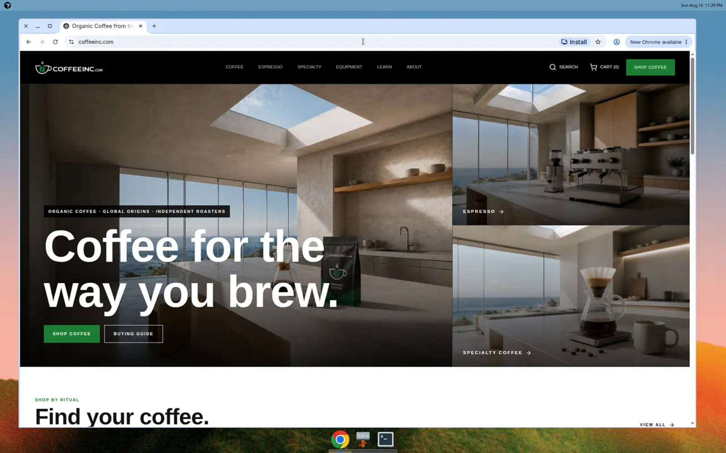Open the site search magnifier icon
This screenshot has height=453, width=726.
point(552,67)
